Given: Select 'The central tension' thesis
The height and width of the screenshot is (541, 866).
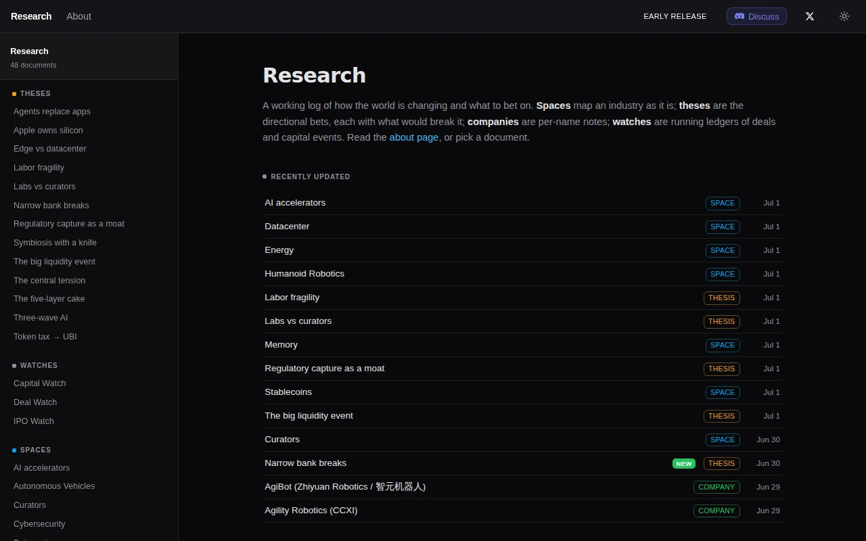Looking at the screenshot, I should (49, 281).
